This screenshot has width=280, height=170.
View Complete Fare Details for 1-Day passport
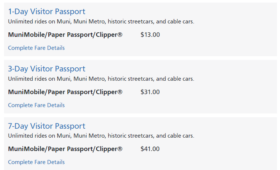[x=36, y=48]
